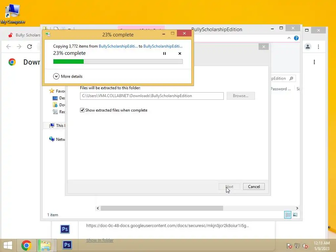The height and width of the screenshot is (252, 336).
Task: Open Explorer Help question mark icon
Action: (296, 38)
